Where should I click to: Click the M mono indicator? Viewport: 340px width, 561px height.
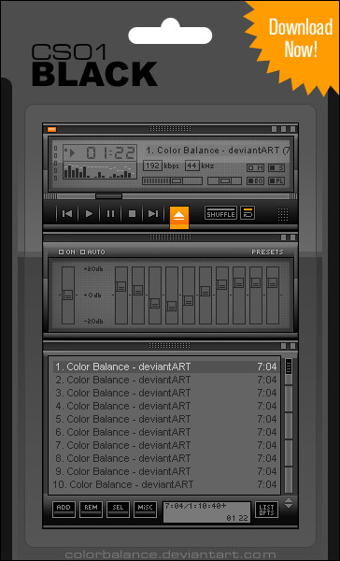(x=255, y=167)
